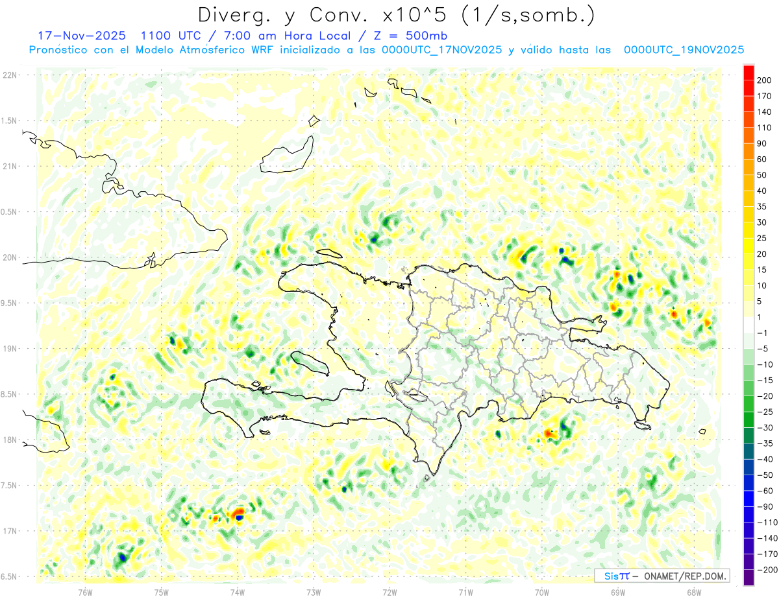The height and width of the screenshot is (601, 779).
Task: Click the 69W longitude label
Action: pyautogui.click(x=617, y=592)
